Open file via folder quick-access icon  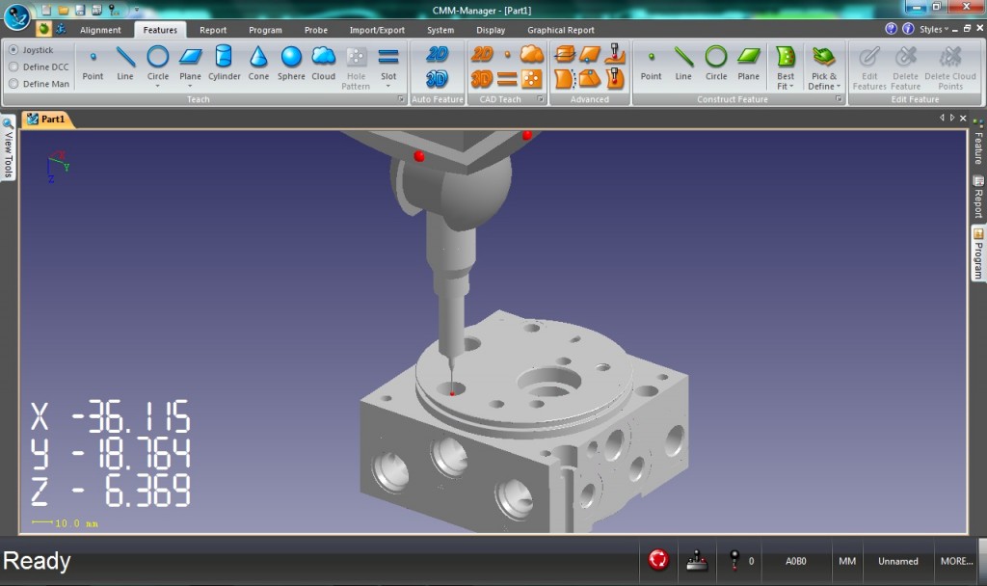click(64, 10)
